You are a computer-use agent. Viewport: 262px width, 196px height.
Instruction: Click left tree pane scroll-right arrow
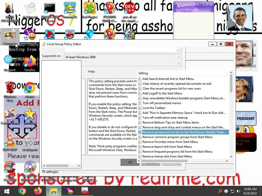[79, 166]
